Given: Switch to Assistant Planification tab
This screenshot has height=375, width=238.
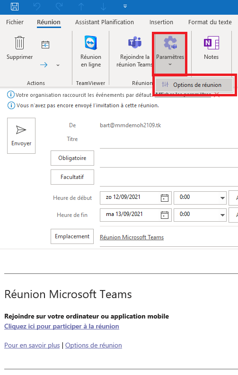Looking at the screenshot, I should [x=105, y=22].
